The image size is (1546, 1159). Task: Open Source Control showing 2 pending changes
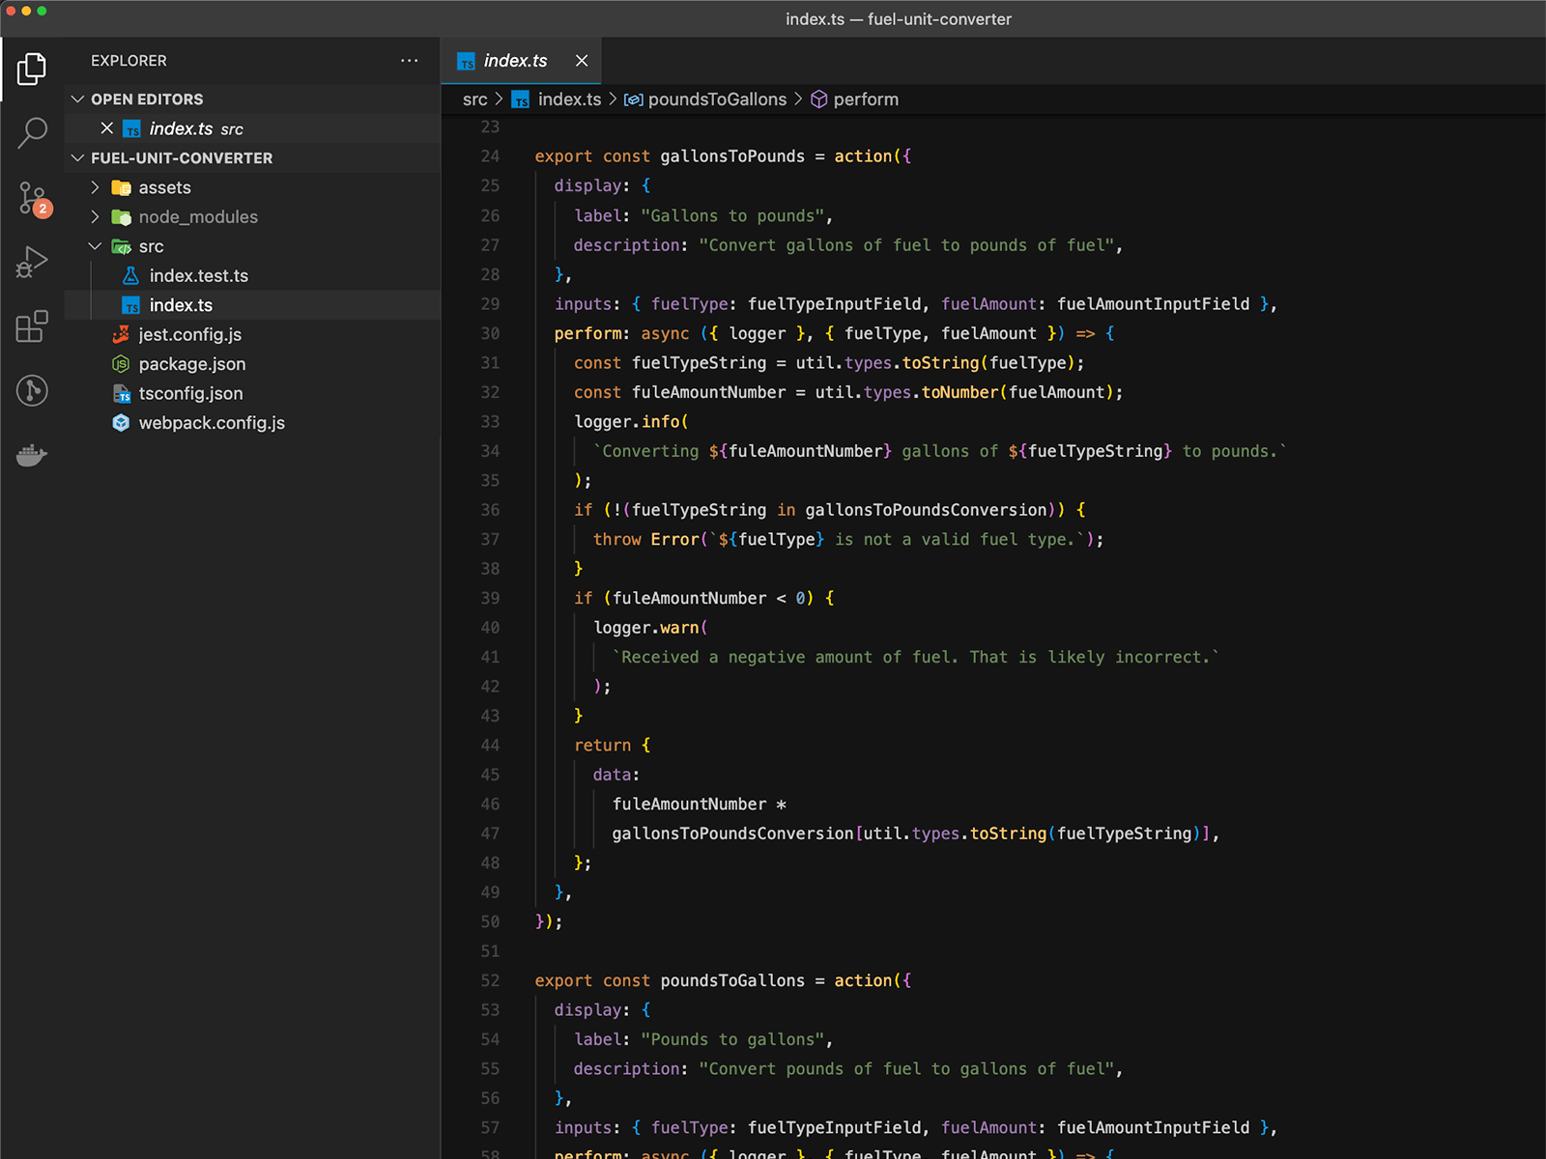coord(32,198)
